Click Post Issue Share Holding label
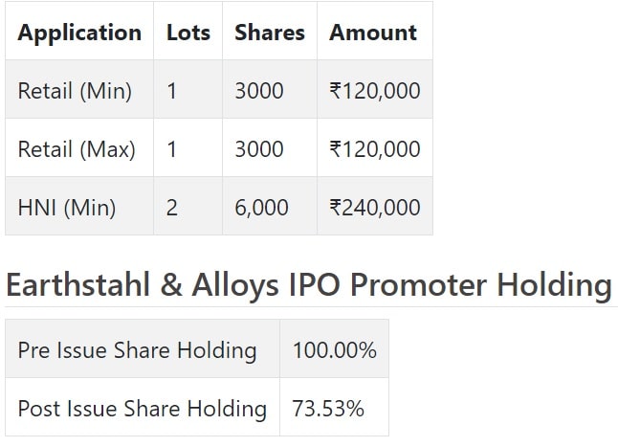618x447 pixels. [x=143, y=409]
